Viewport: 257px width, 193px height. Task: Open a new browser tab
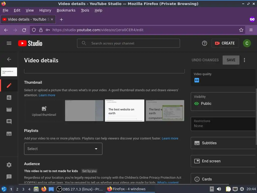coord(61,20)
